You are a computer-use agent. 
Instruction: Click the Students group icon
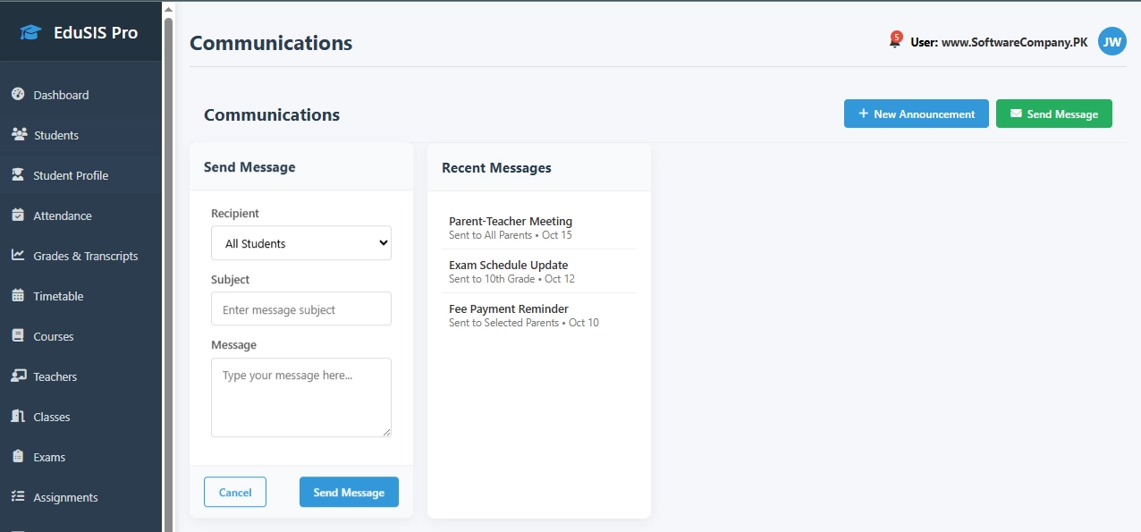pos(19,134)
